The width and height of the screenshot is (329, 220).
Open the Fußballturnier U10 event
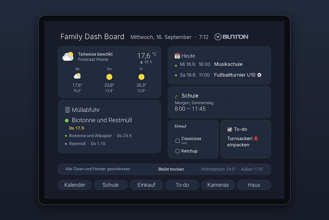(x=235, y=75)
